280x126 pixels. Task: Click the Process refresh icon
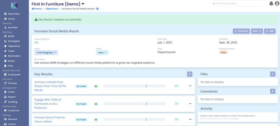tap(5, 83)
